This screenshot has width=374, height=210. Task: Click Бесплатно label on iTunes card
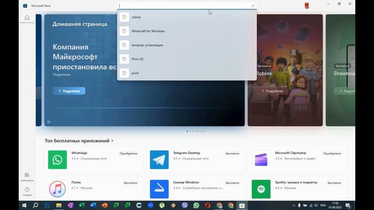coord(130,183)
